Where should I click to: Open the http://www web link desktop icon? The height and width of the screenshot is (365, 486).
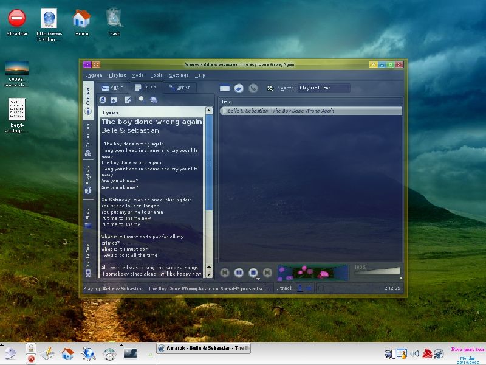coord(49,25)
